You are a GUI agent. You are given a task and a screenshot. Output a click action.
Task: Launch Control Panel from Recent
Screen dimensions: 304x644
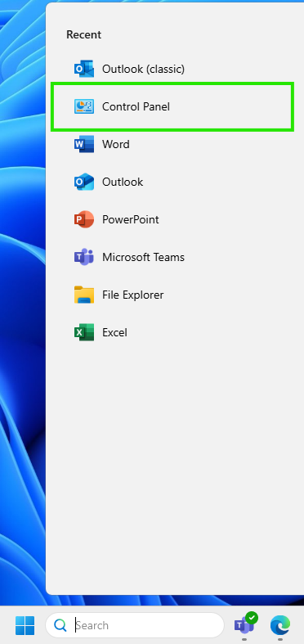172,106
